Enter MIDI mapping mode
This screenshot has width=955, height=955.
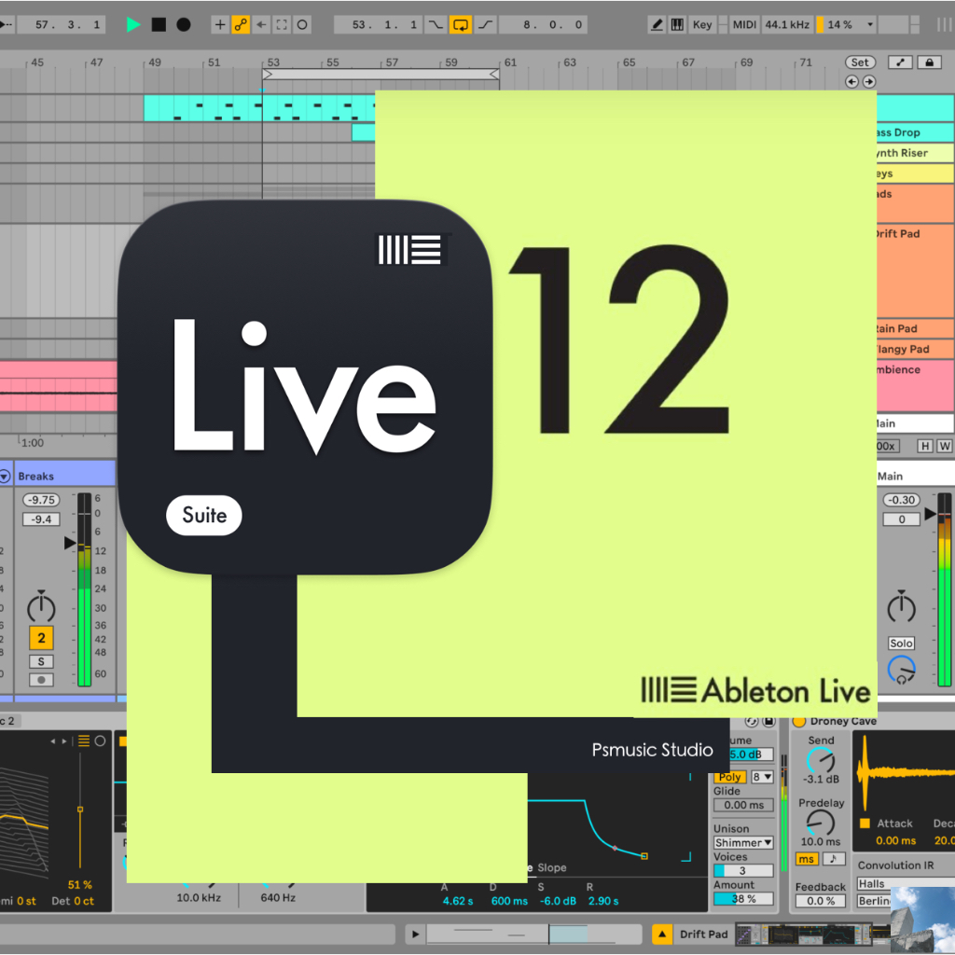(743, 24)
